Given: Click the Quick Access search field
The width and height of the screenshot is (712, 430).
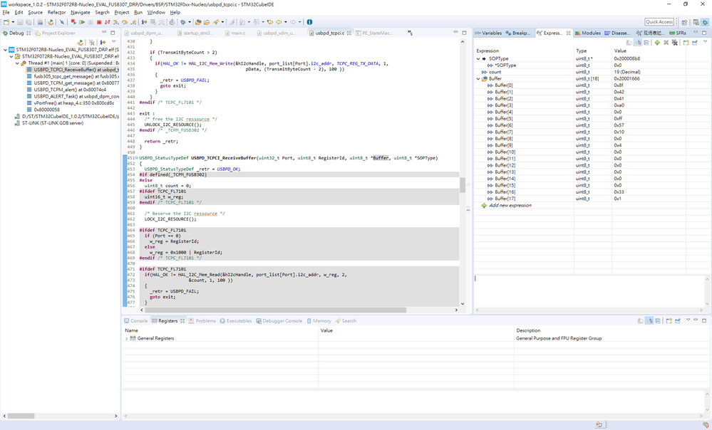Looking at the screenshot, I should tap(659, 22).
